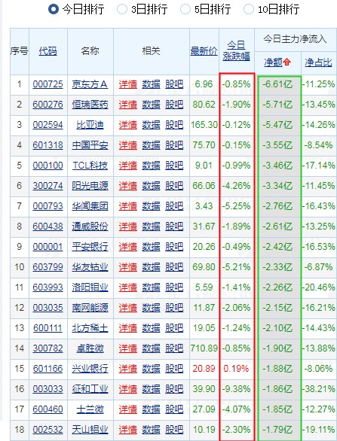Open 数据 link for 中国平安
Screen dimensions: 337x441
tap(151, 145)
